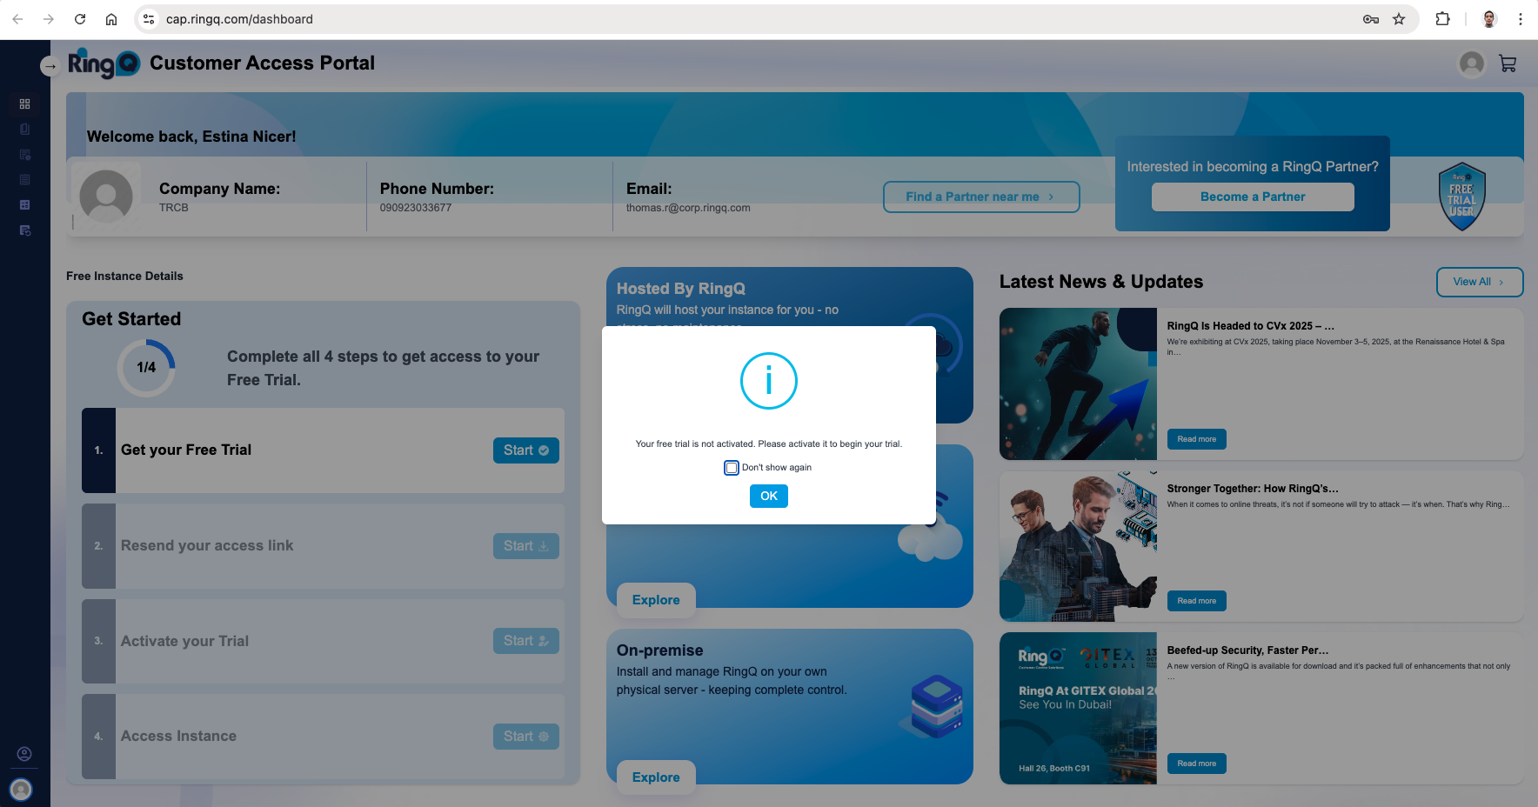This screenshot has height=807, width=1538.
Task: Open the 'Stronger Together' news thumbnail
Action: click(x=1078, y=546)
